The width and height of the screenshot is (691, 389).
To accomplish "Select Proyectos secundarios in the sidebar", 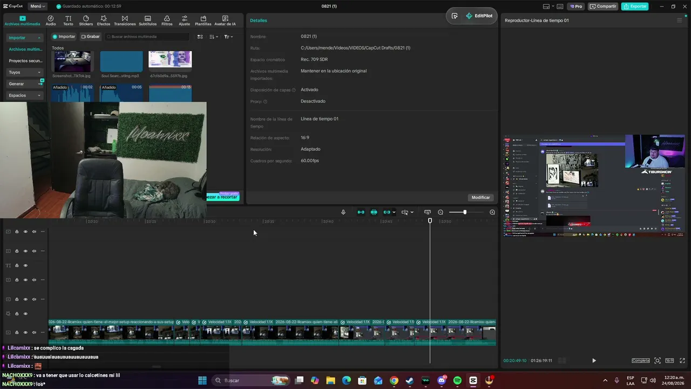I will pyautogui.click(x=25, y=61).
